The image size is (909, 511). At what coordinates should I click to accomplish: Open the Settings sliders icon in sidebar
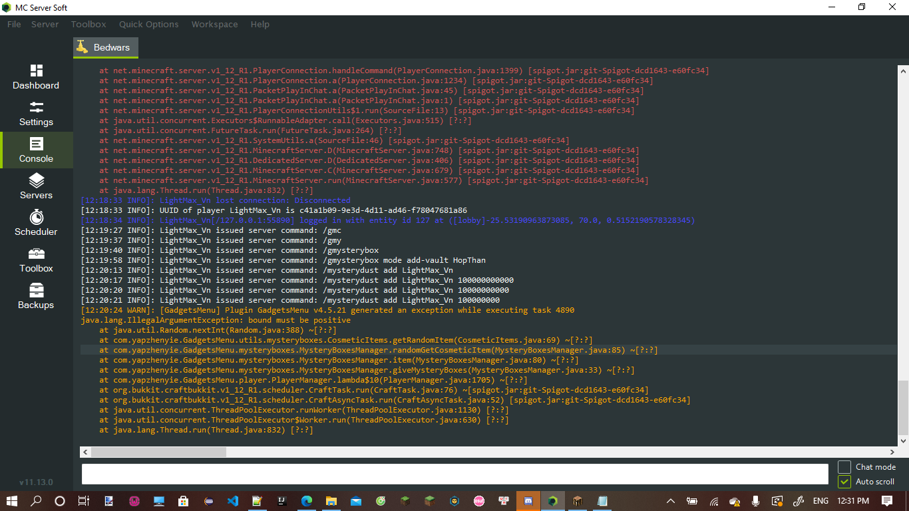pos(36,107)
